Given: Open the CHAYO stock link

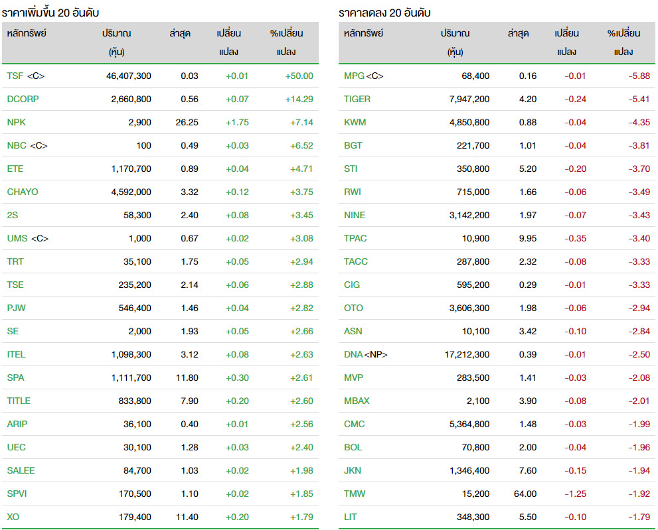Looking at the screenshot, I should [x=23, y=192].
